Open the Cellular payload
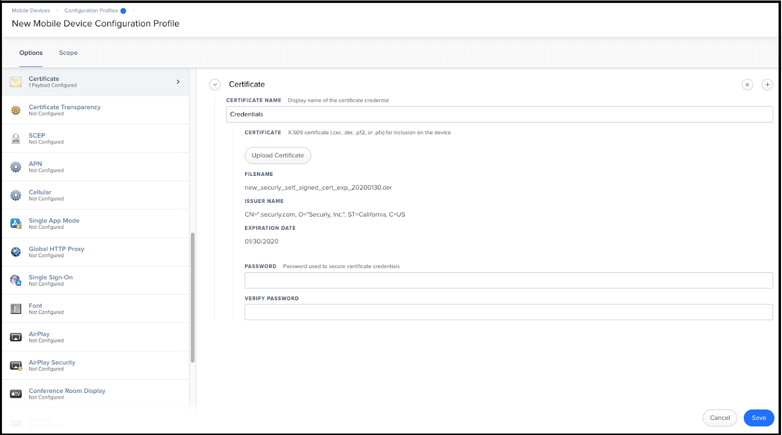Screen dimensions: 782x435 click(95, 195)
